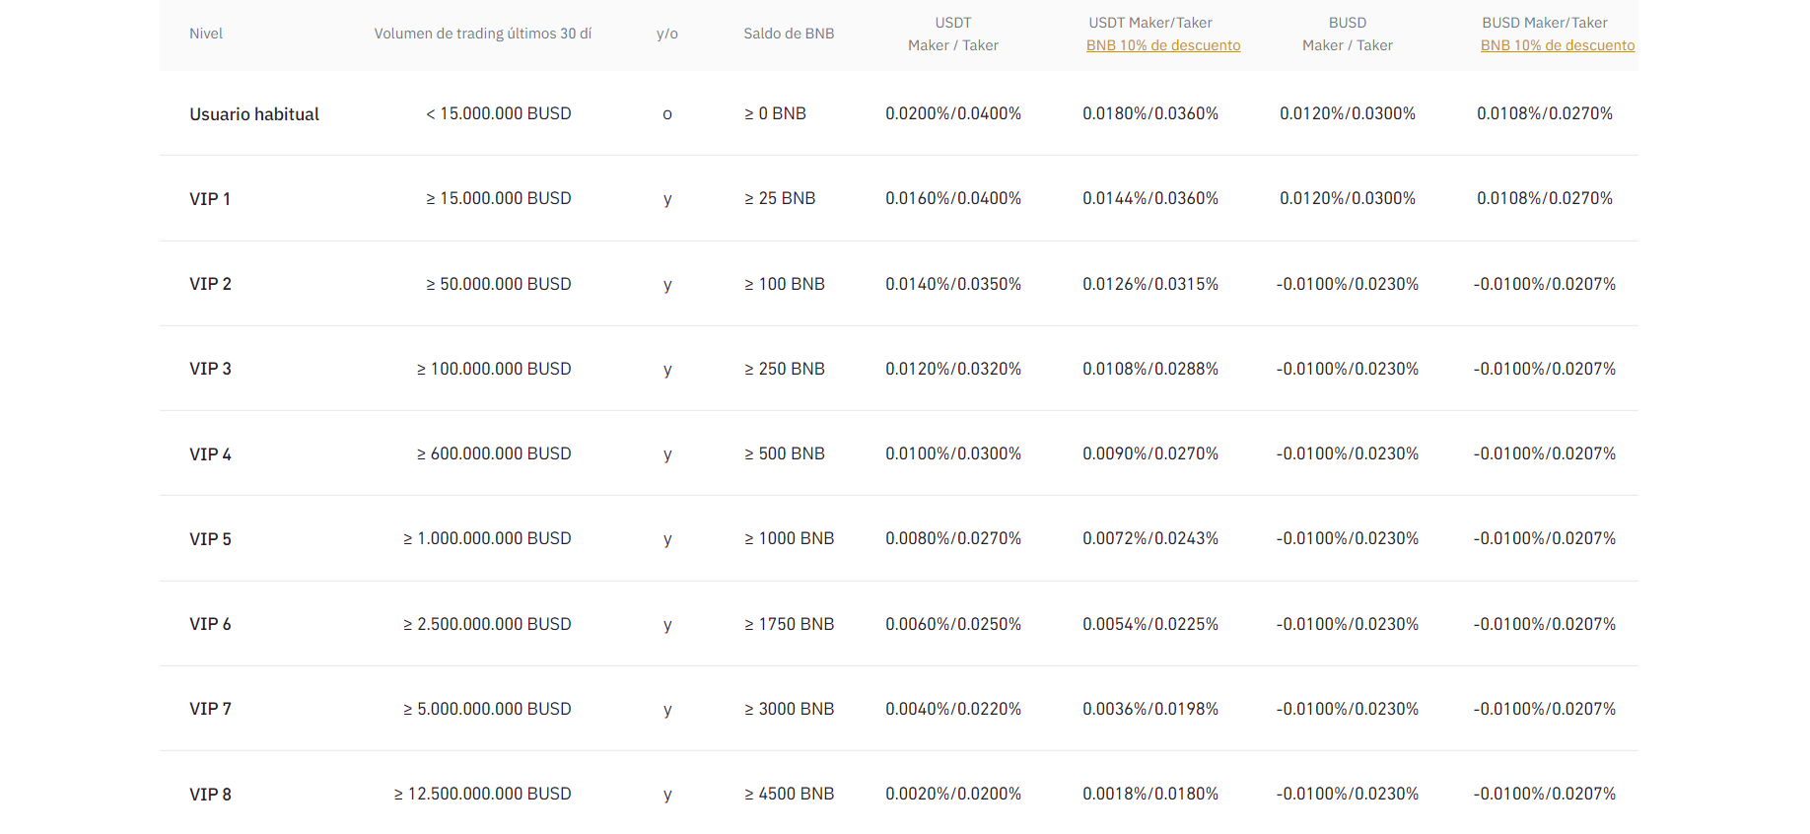Click the ≥ 1.000.000.000 BUSD volume cell

487,538
